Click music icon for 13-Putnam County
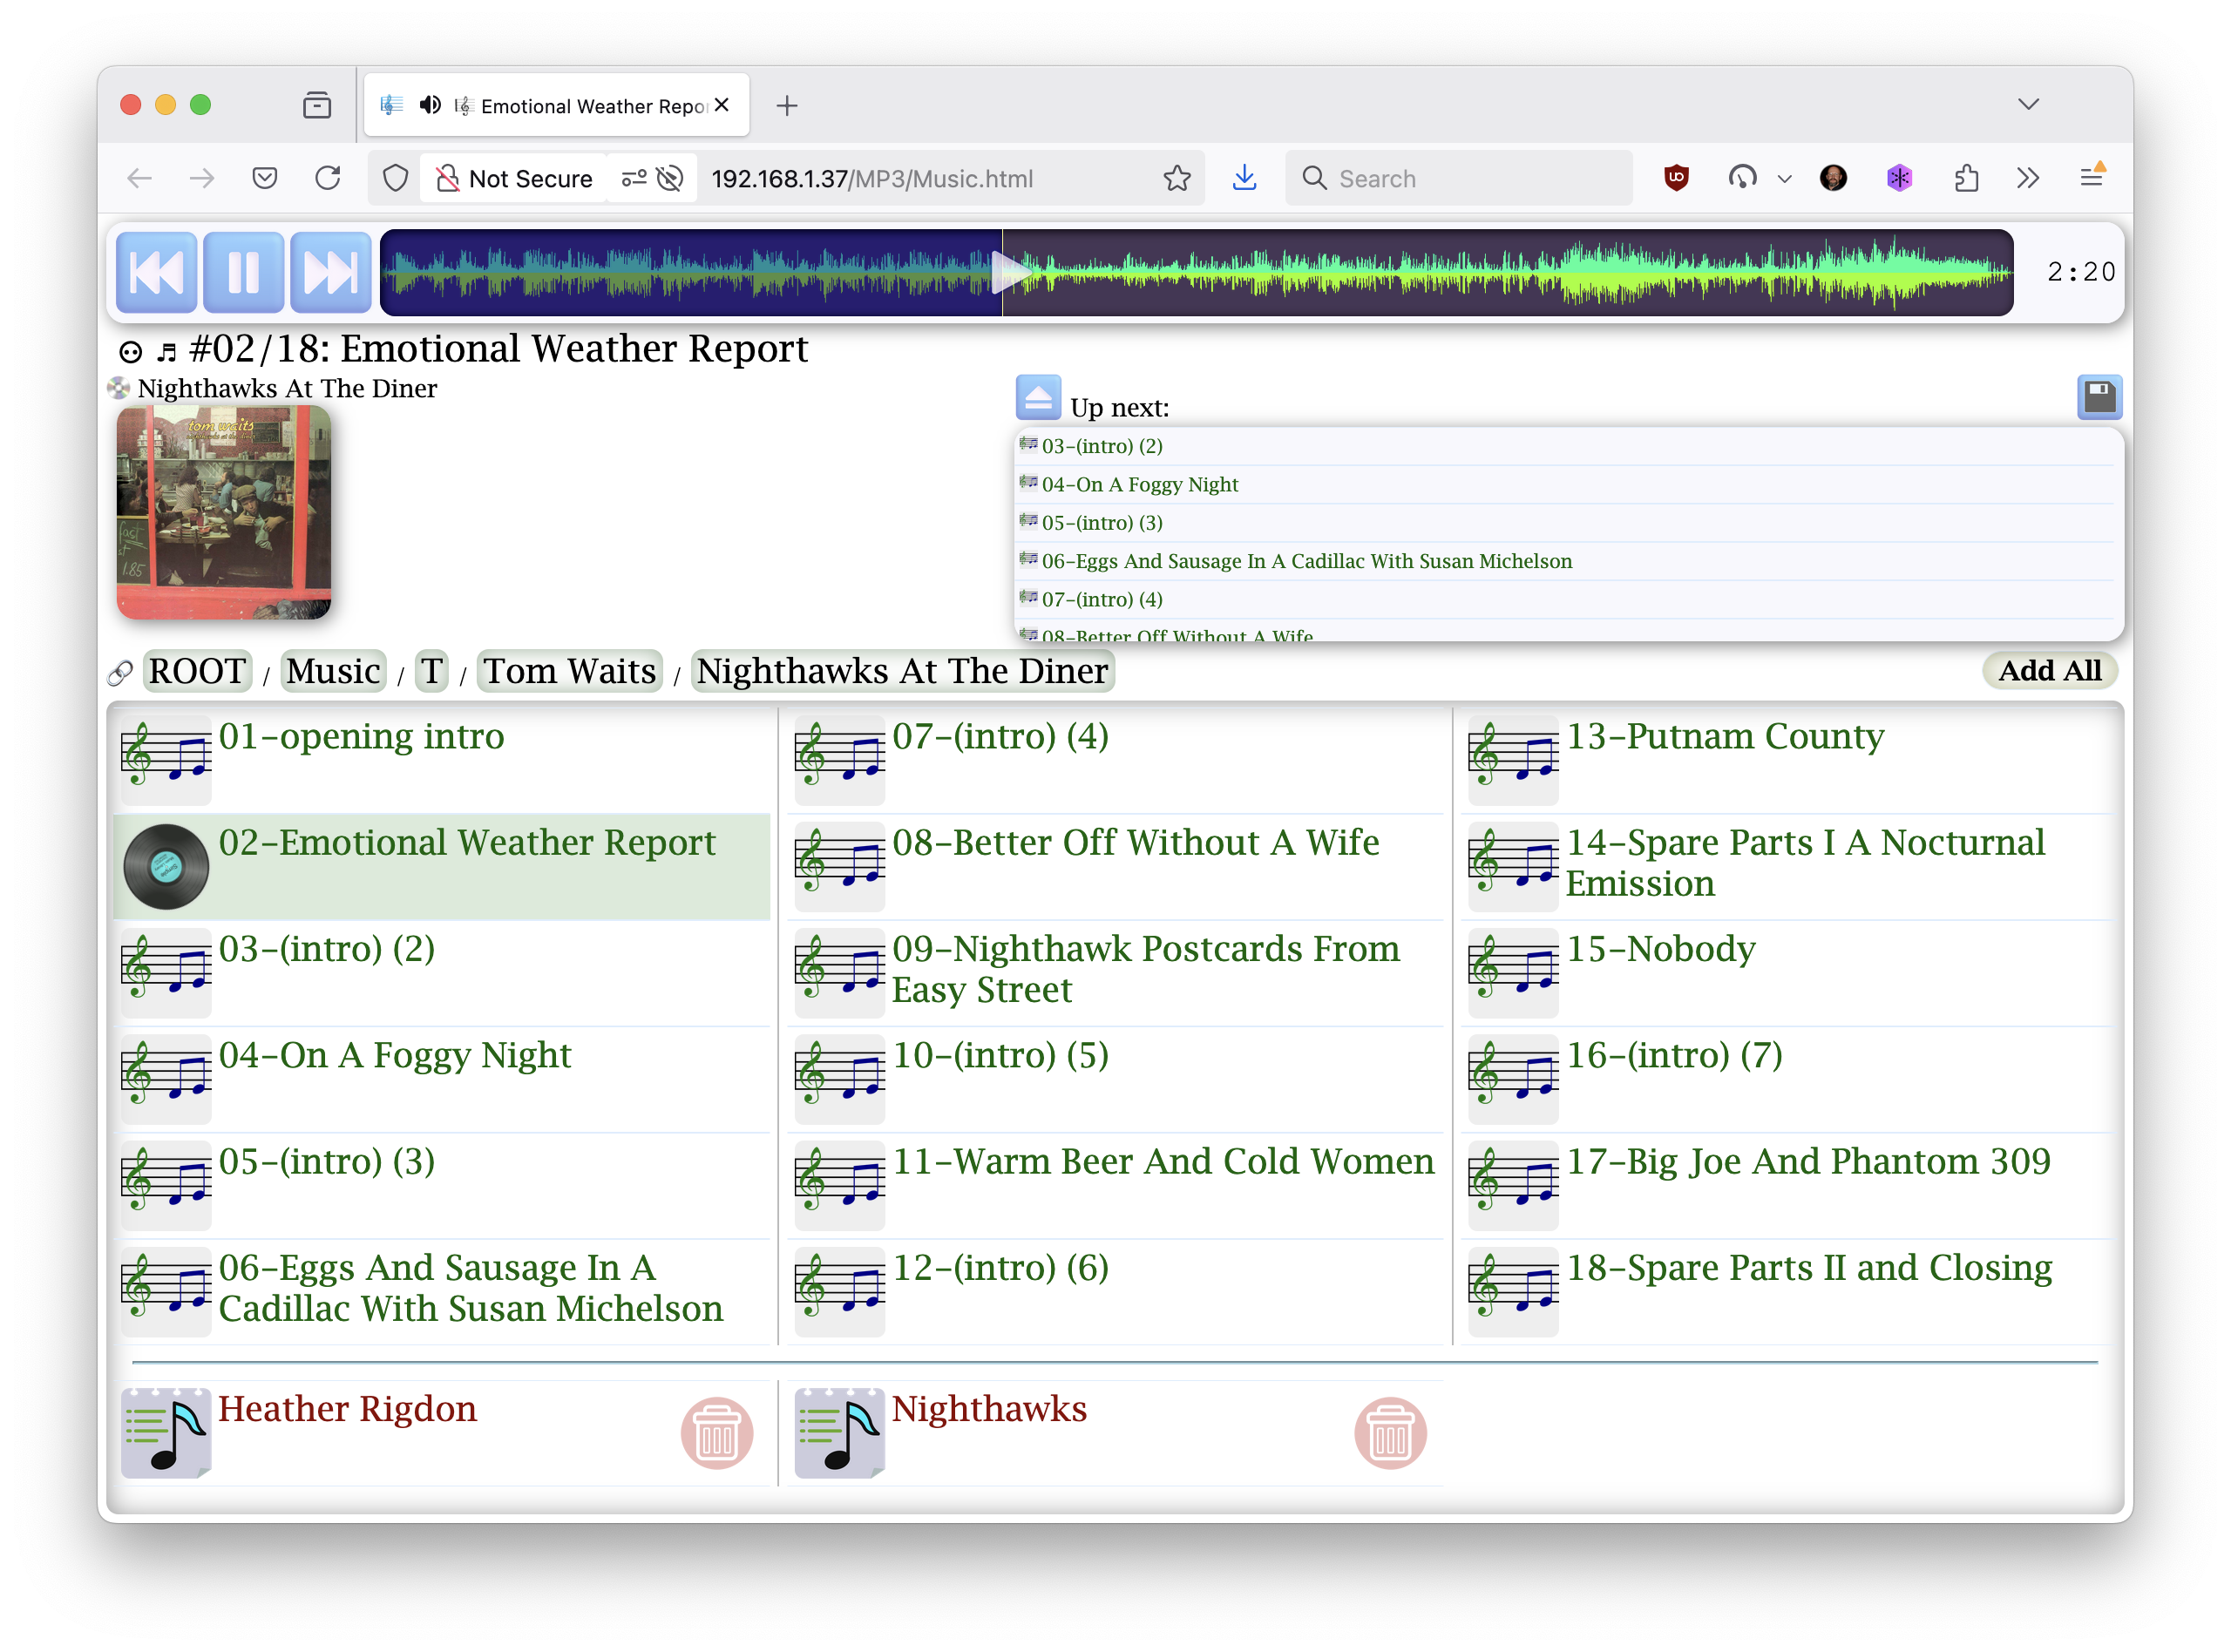 pos(1513,759)
